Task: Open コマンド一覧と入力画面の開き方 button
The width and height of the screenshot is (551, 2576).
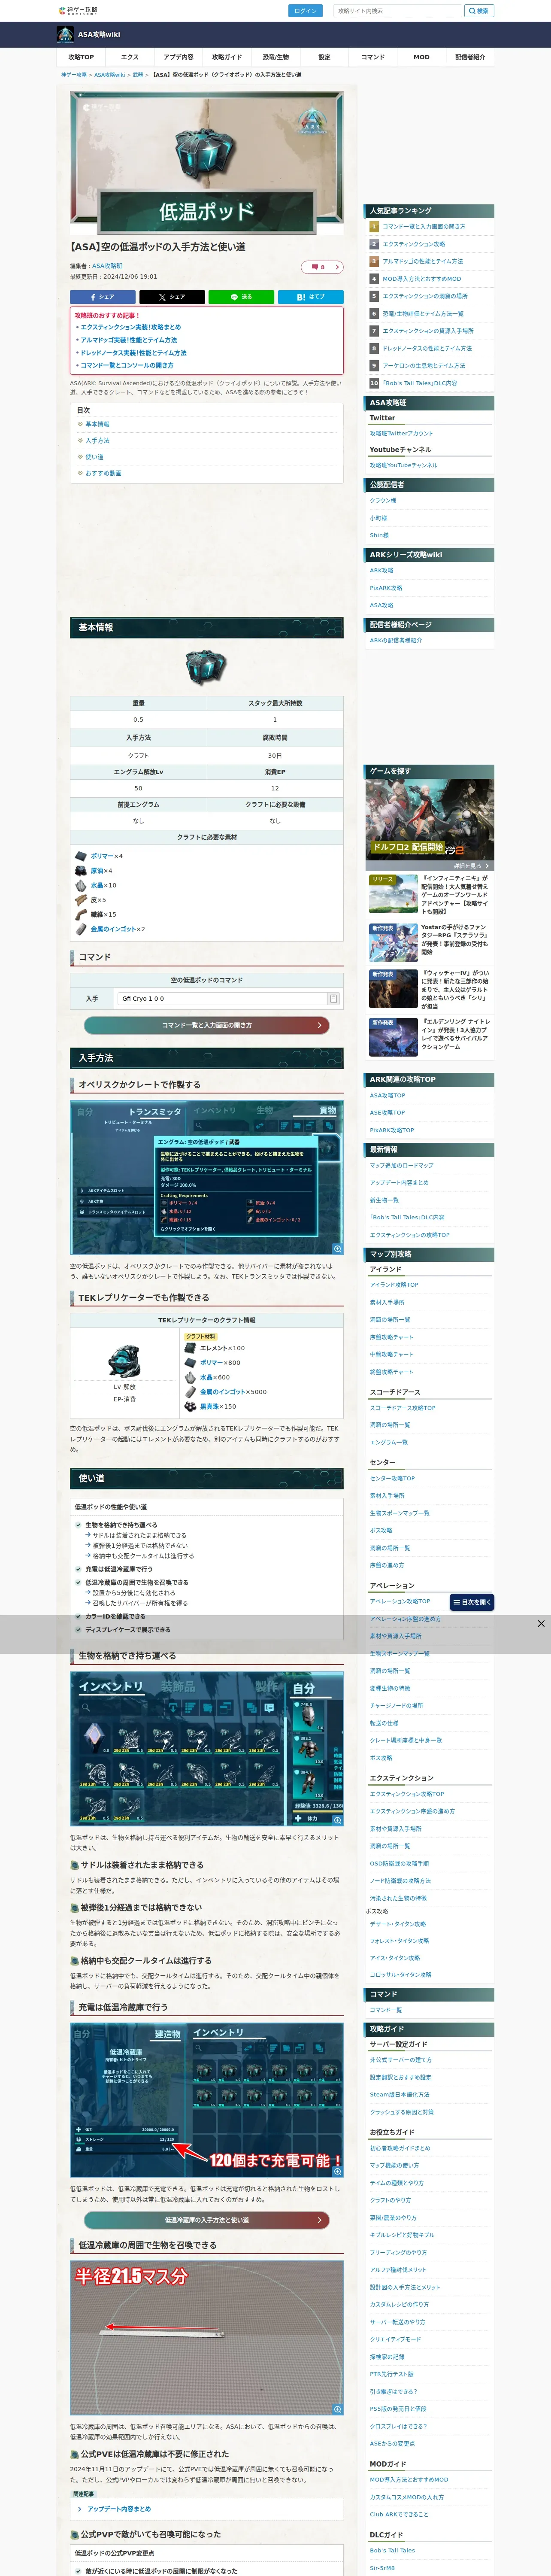Action: [x=207, y=1025]
